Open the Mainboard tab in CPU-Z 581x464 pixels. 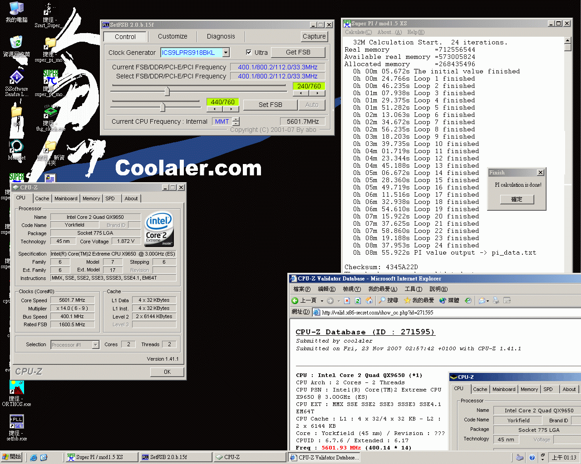66,198
